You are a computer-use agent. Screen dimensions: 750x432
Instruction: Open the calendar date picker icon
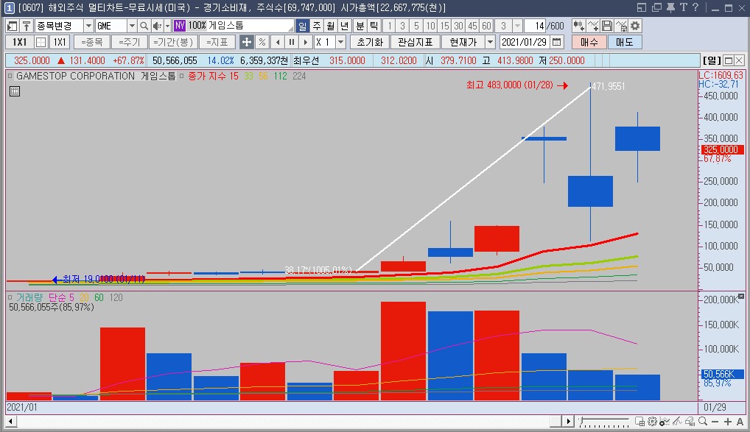[x=557, y=42]
